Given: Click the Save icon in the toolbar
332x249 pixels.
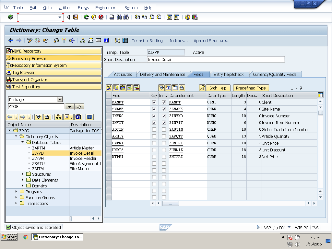Looking at the screenshot, I should (76, 17).
